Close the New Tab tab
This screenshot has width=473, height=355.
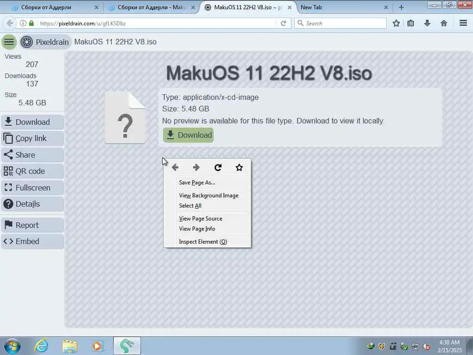click(386, 7)
